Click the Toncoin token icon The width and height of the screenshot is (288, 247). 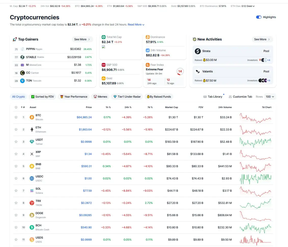click(22, 81)
